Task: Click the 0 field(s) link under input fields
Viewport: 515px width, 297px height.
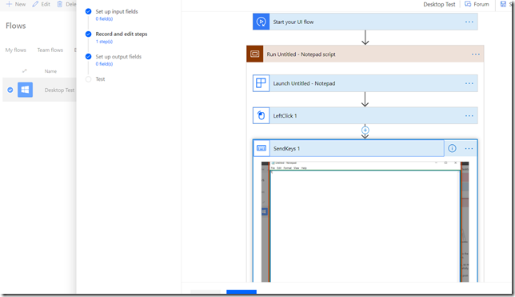Action: [x=104, y=18]
